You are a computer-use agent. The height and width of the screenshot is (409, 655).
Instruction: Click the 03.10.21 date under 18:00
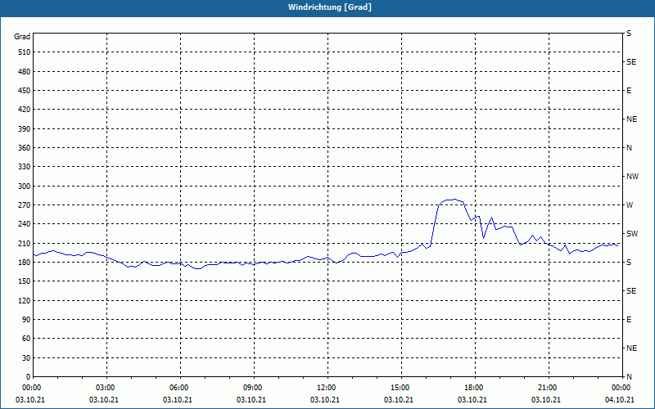[472, 400]
